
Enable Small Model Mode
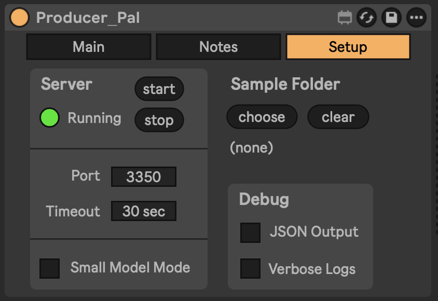pyautogui.click(x=49, y=267)
